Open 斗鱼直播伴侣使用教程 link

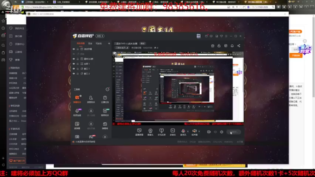point(85,142)
